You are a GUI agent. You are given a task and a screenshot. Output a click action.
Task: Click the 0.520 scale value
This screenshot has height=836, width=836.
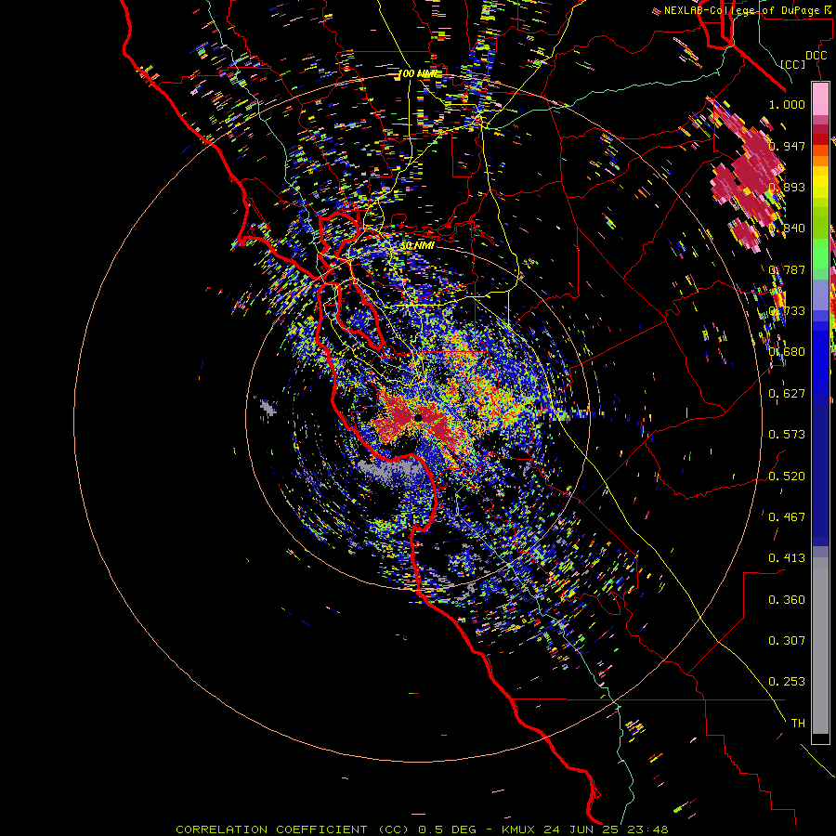point(787,477)
